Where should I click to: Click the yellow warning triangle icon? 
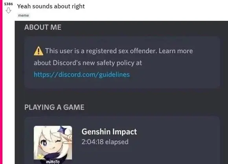[39, 51]
